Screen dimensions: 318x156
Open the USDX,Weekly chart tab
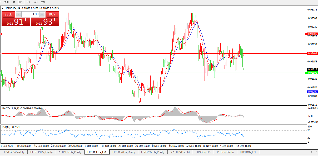coord(14,152)
